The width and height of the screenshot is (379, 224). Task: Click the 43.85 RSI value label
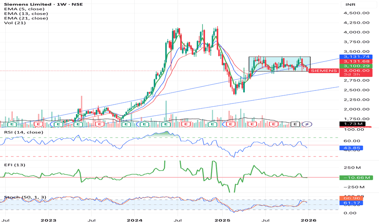(351, 148)
